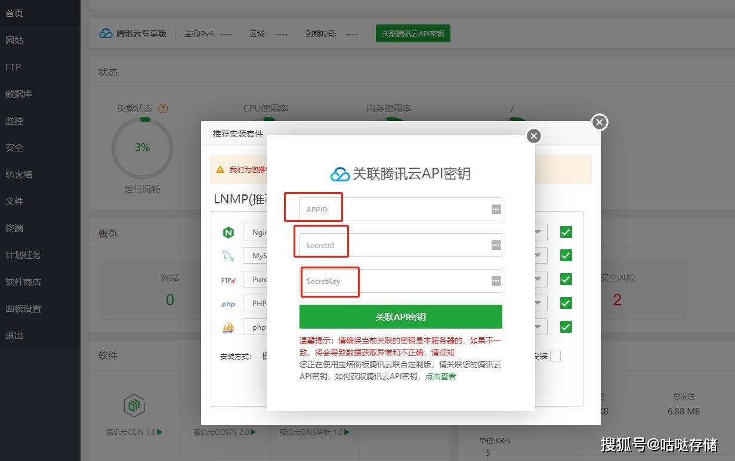Open 监控 in the sidebar
The height and width of the screenshot is (461, 735).
pyautogui.click(x=40, y=120)
